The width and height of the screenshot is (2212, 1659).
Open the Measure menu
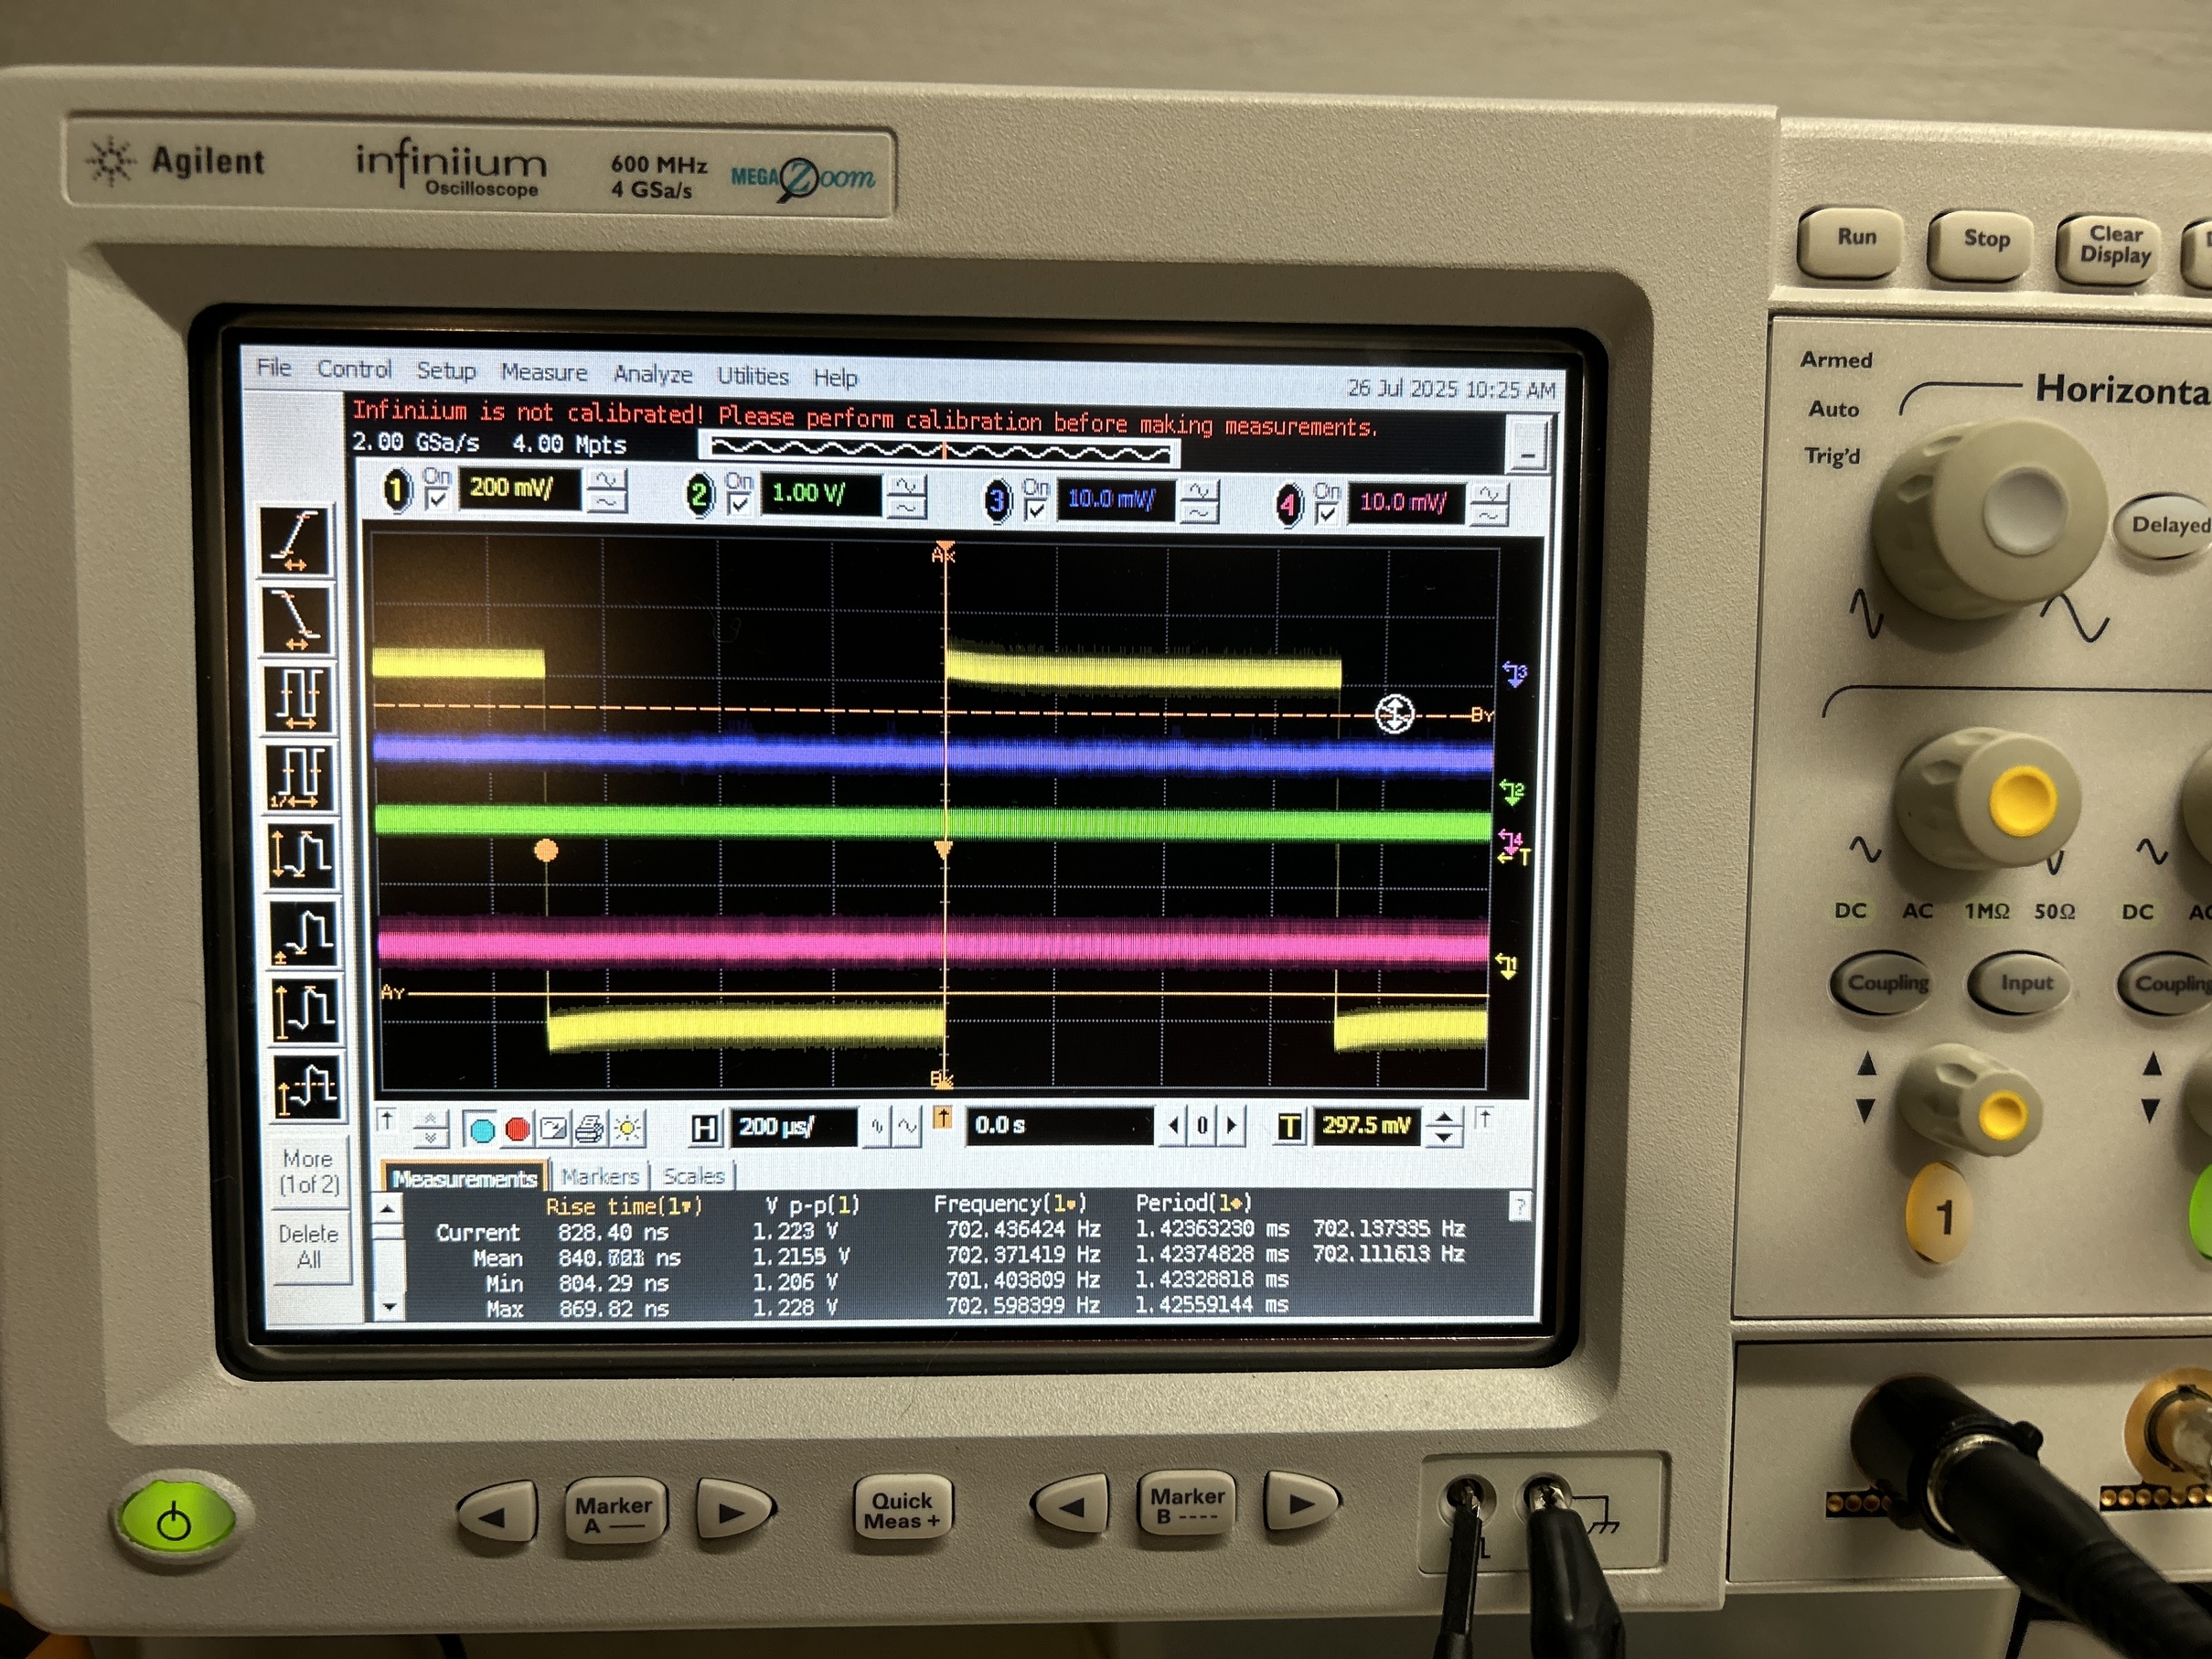(544, 373)
